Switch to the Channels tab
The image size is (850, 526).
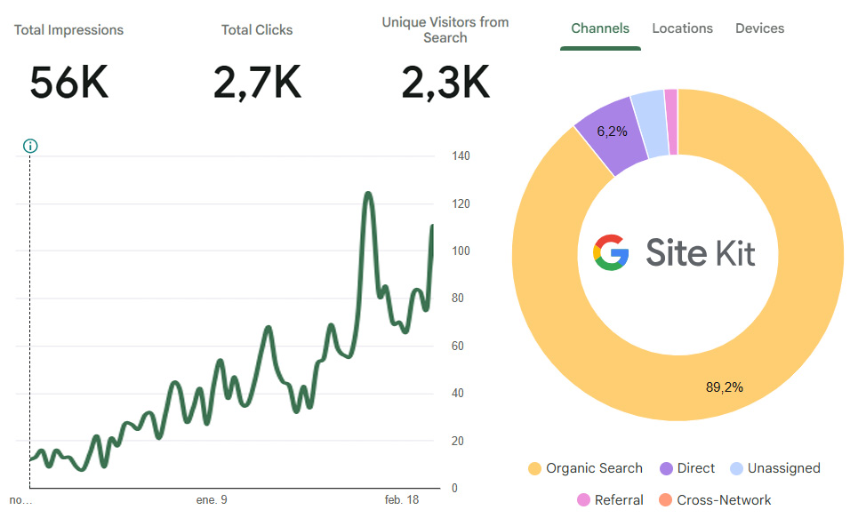600,28
